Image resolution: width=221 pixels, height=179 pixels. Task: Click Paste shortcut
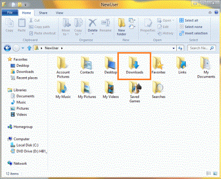pyautogui.click(x=43, y=33)
